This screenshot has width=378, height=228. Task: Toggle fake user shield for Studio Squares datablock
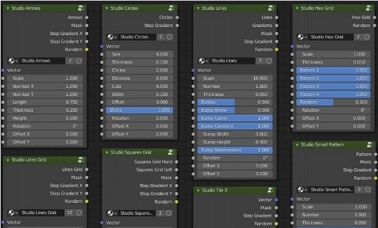(169, 213)
